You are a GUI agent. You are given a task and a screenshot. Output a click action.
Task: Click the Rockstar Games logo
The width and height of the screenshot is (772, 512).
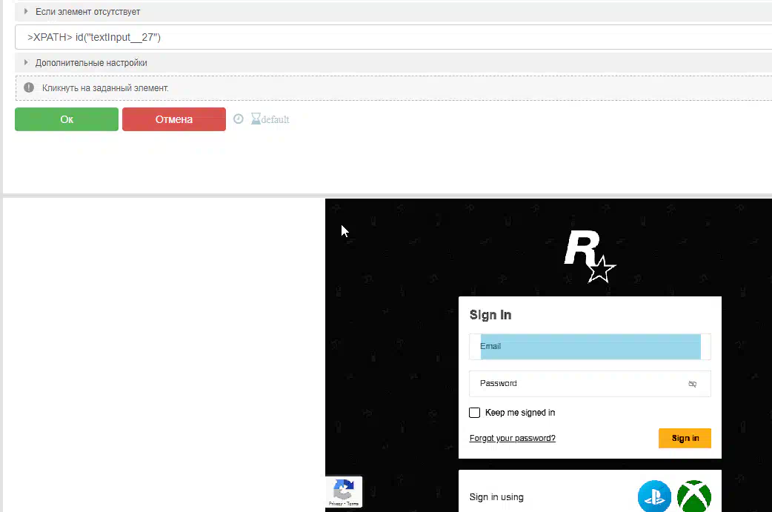(x=590, y=256)
